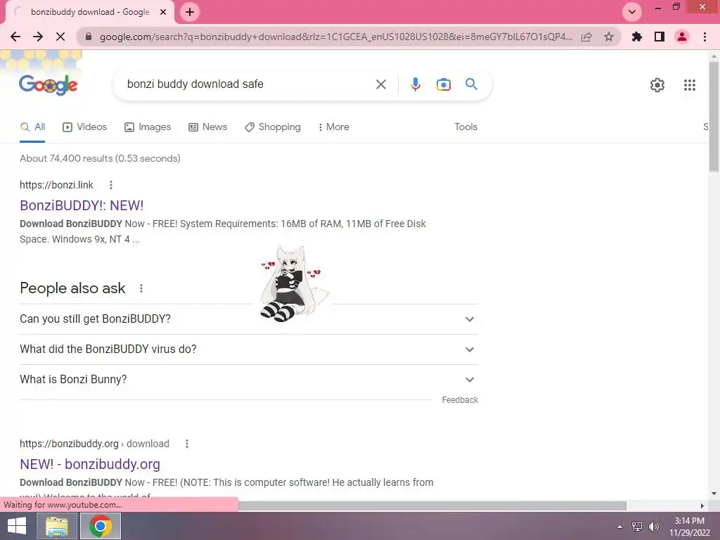Click horizontal scrollbar right arrow
The image size is (720, 540).
click(x=702, y=506)
